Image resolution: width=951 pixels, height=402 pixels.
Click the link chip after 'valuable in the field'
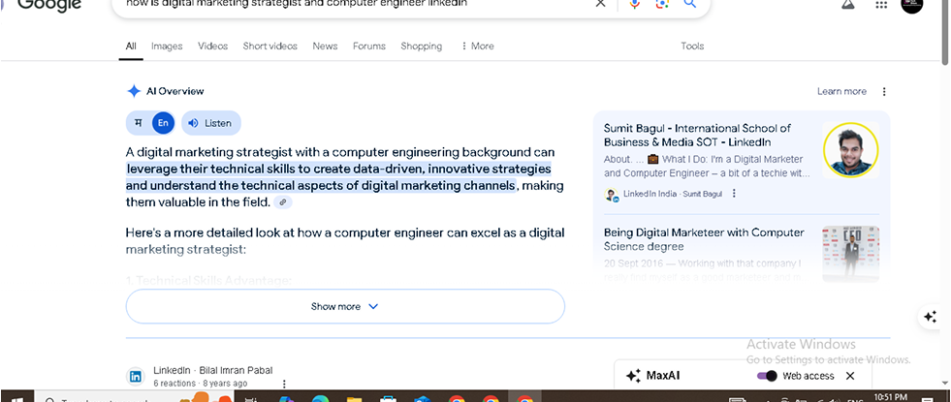tap(283, 202)
